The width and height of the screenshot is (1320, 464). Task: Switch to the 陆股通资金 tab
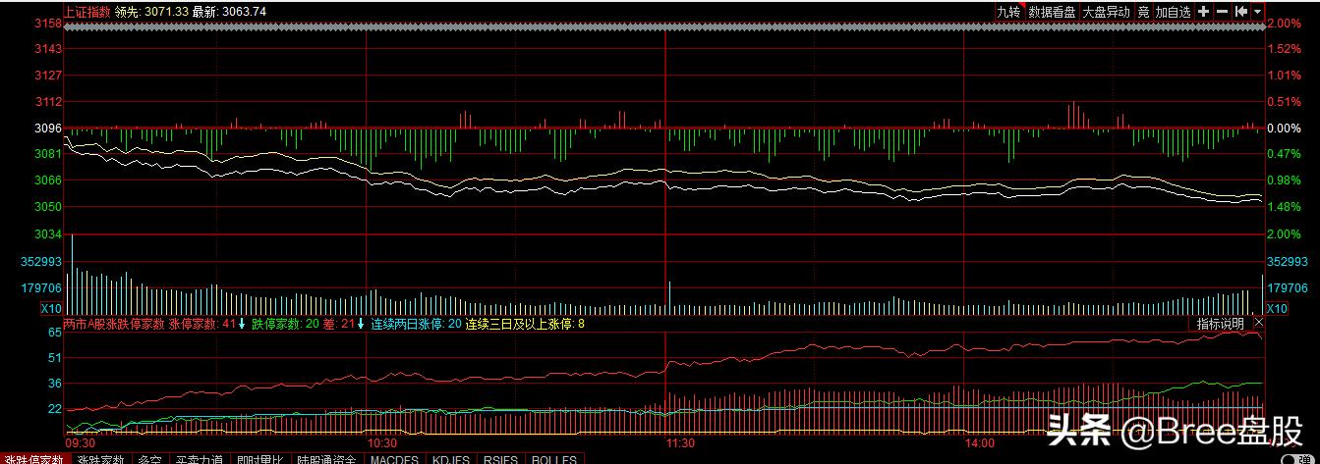point(327,459)
